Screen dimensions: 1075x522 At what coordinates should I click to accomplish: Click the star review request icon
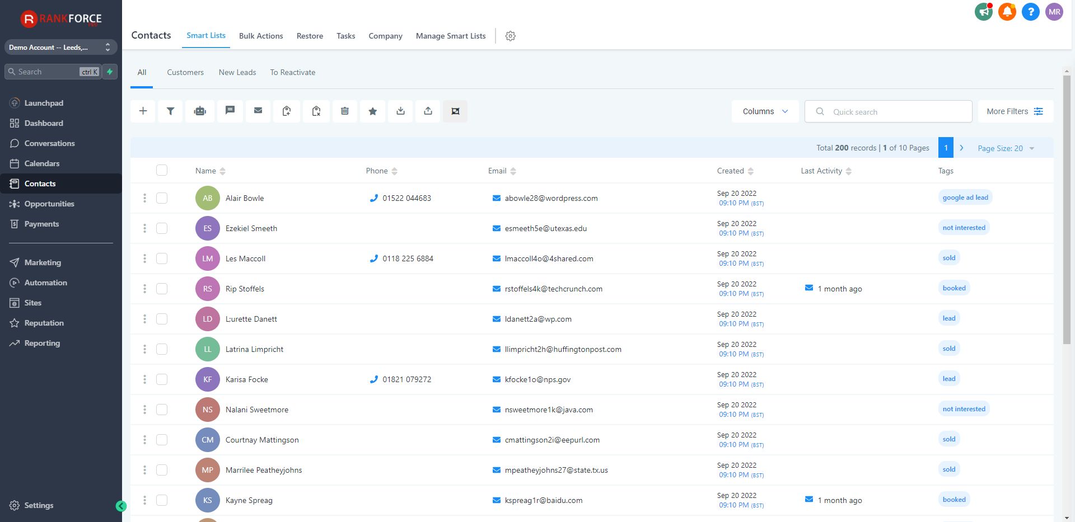[373, 111]
